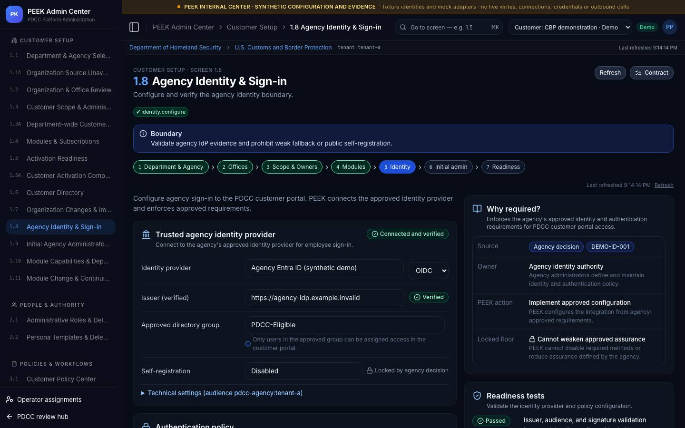Click the Connected and verified status badge

[x=408, y=234]
